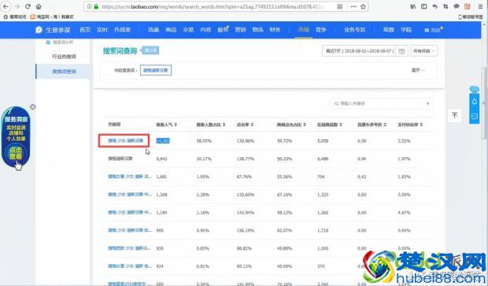The height and width of the screenshot is (286, 488).
Task: Reload the current browser page
Action: (x=28, y=6)
